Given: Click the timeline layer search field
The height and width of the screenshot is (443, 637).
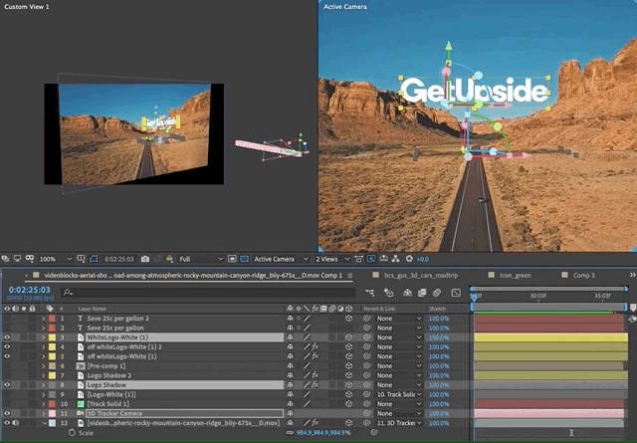Looking at the screenshot, I should pyautogui.click(x=208, y=293).
